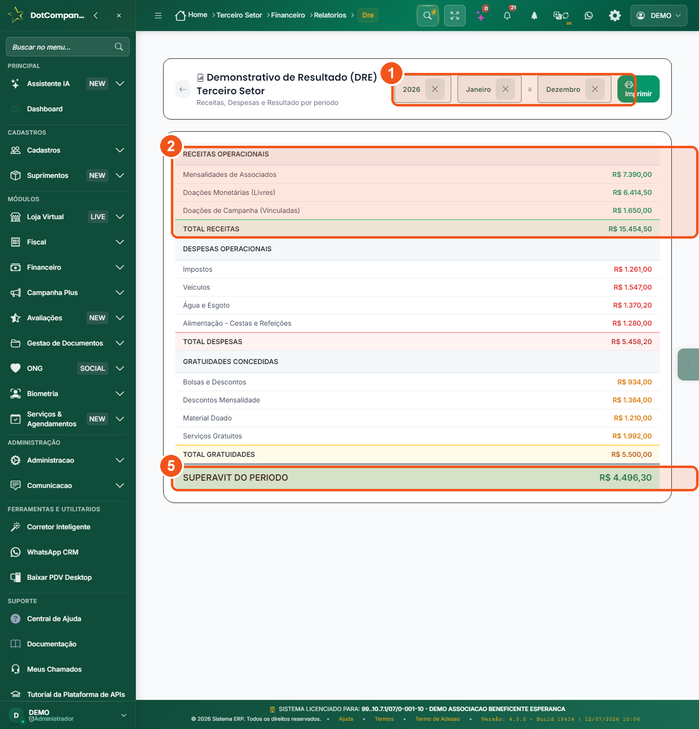Open the language translation icon
This screenshot has height=729, width=699.
561,16
